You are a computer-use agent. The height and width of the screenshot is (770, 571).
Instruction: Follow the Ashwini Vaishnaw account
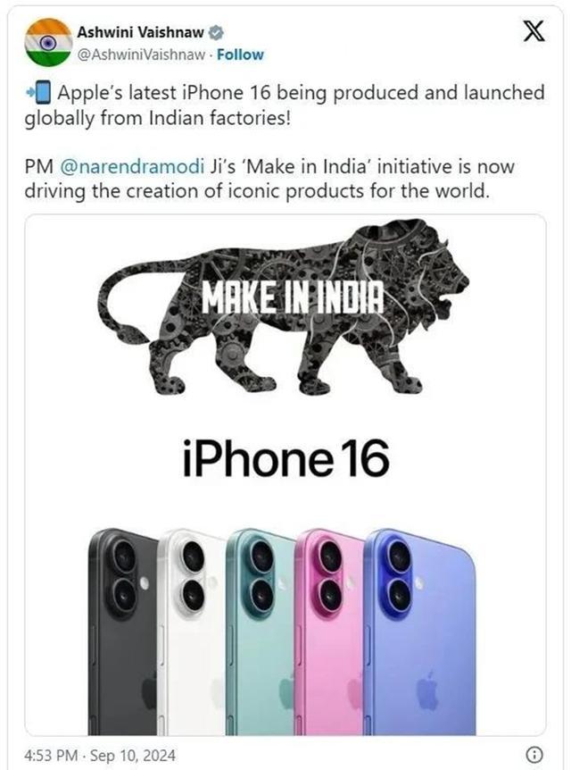240,54
